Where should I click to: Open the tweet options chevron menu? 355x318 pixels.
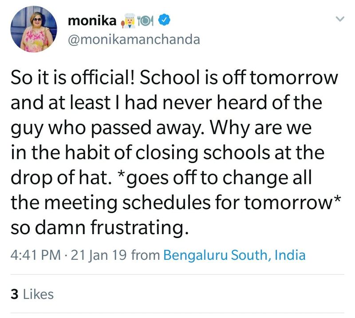(x=339, y=19)
